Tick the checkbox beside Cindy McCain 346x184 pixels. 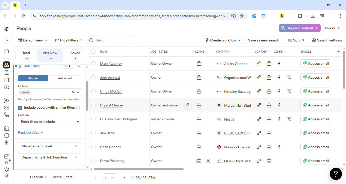pos(93,91)
